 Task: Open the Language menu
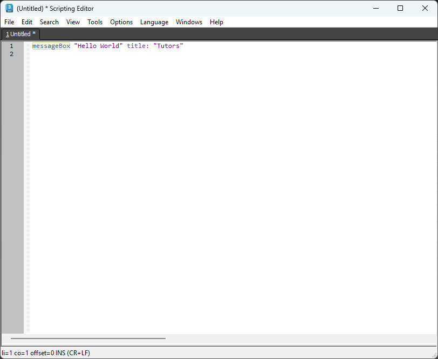[x=154, y=22]
